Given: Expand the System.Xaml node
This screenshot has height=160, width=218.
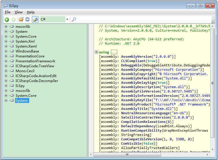Looking at the screenshot, I should [6, 46].
